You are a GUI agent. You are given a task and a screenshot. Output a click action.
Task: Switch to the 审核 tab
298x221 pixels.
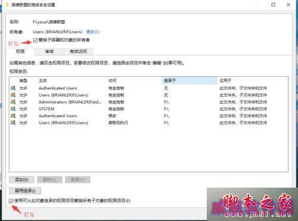[49, 52]
